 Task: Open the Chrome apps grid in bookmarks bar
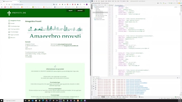tap(2, 7)
